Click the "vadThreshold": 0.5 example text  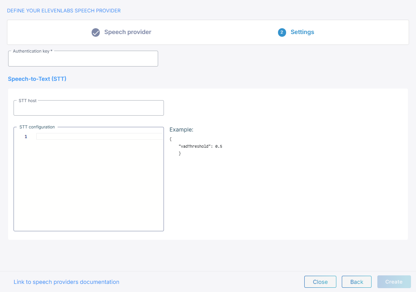tap(200, 146)
